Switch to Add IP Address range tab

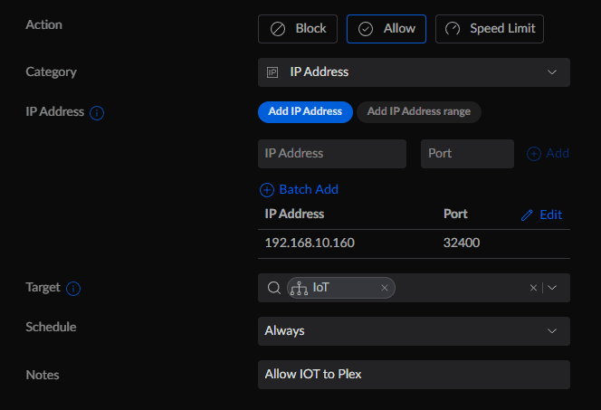418,112
